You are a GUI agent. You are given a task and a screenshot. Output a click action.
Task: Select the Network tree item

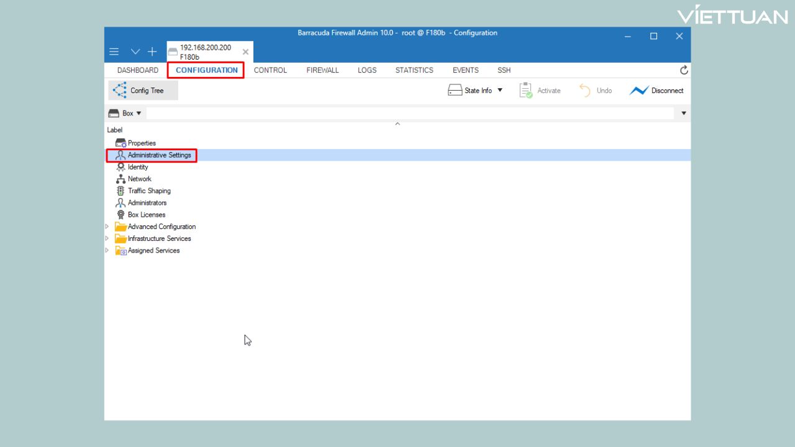139,179
